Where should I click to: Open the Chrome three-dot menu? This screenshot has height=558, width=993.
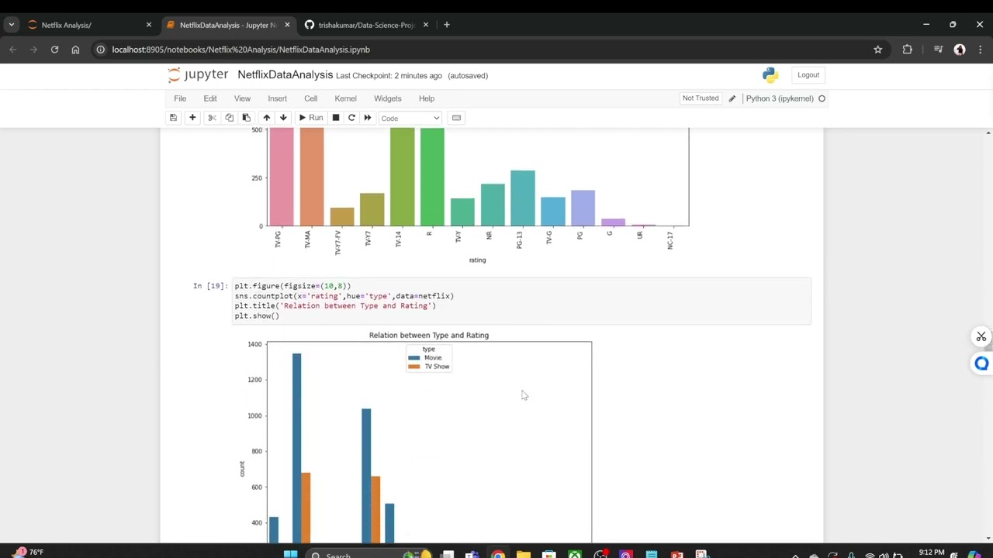980,50
